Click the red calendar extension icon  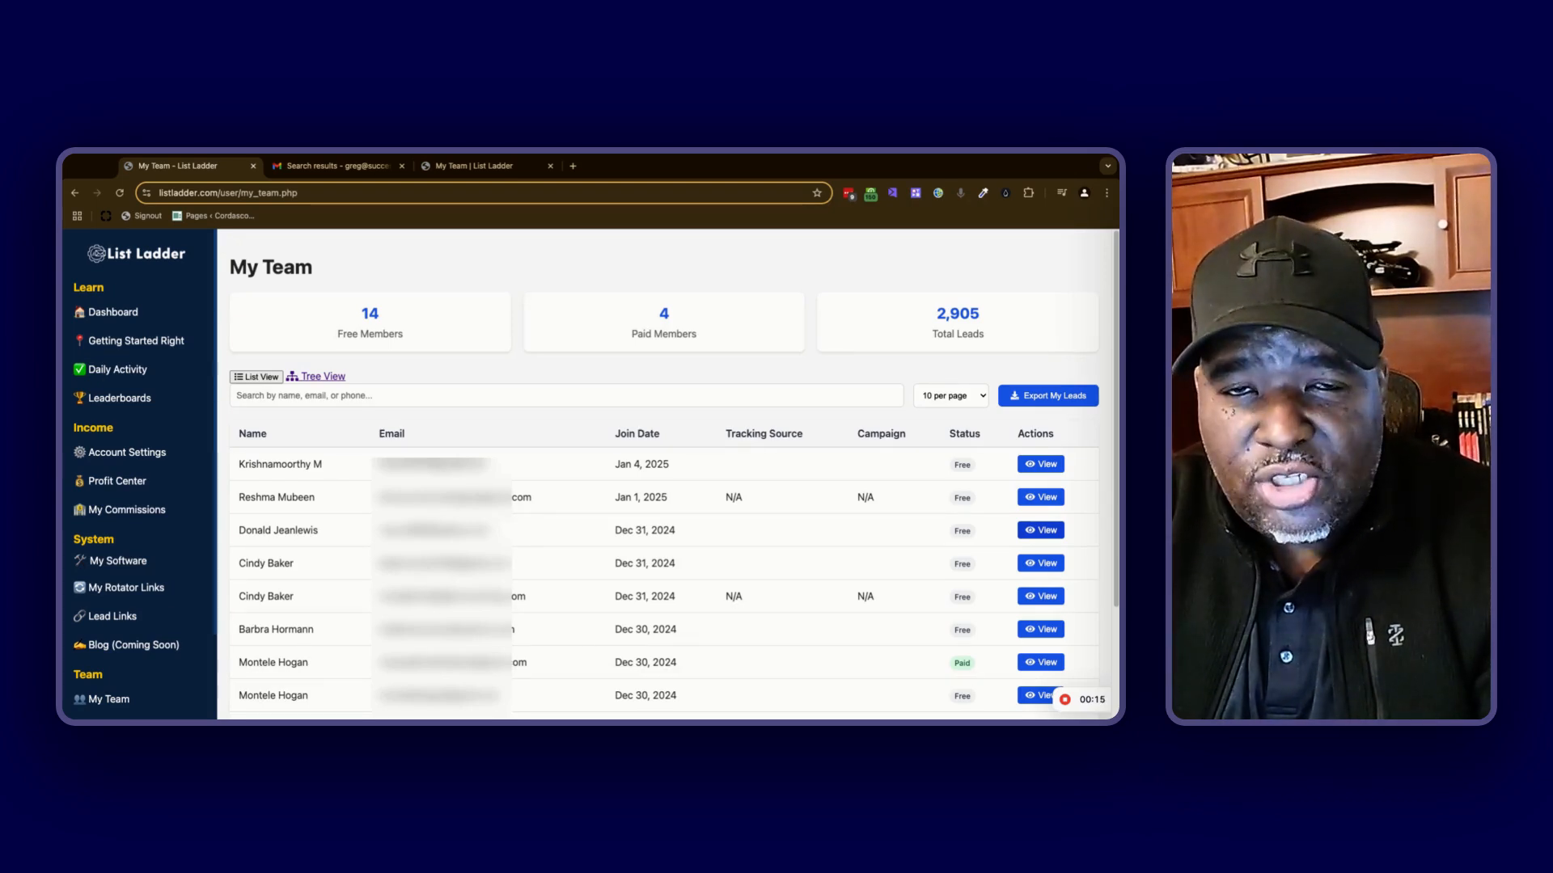click(x=848, y=193)
